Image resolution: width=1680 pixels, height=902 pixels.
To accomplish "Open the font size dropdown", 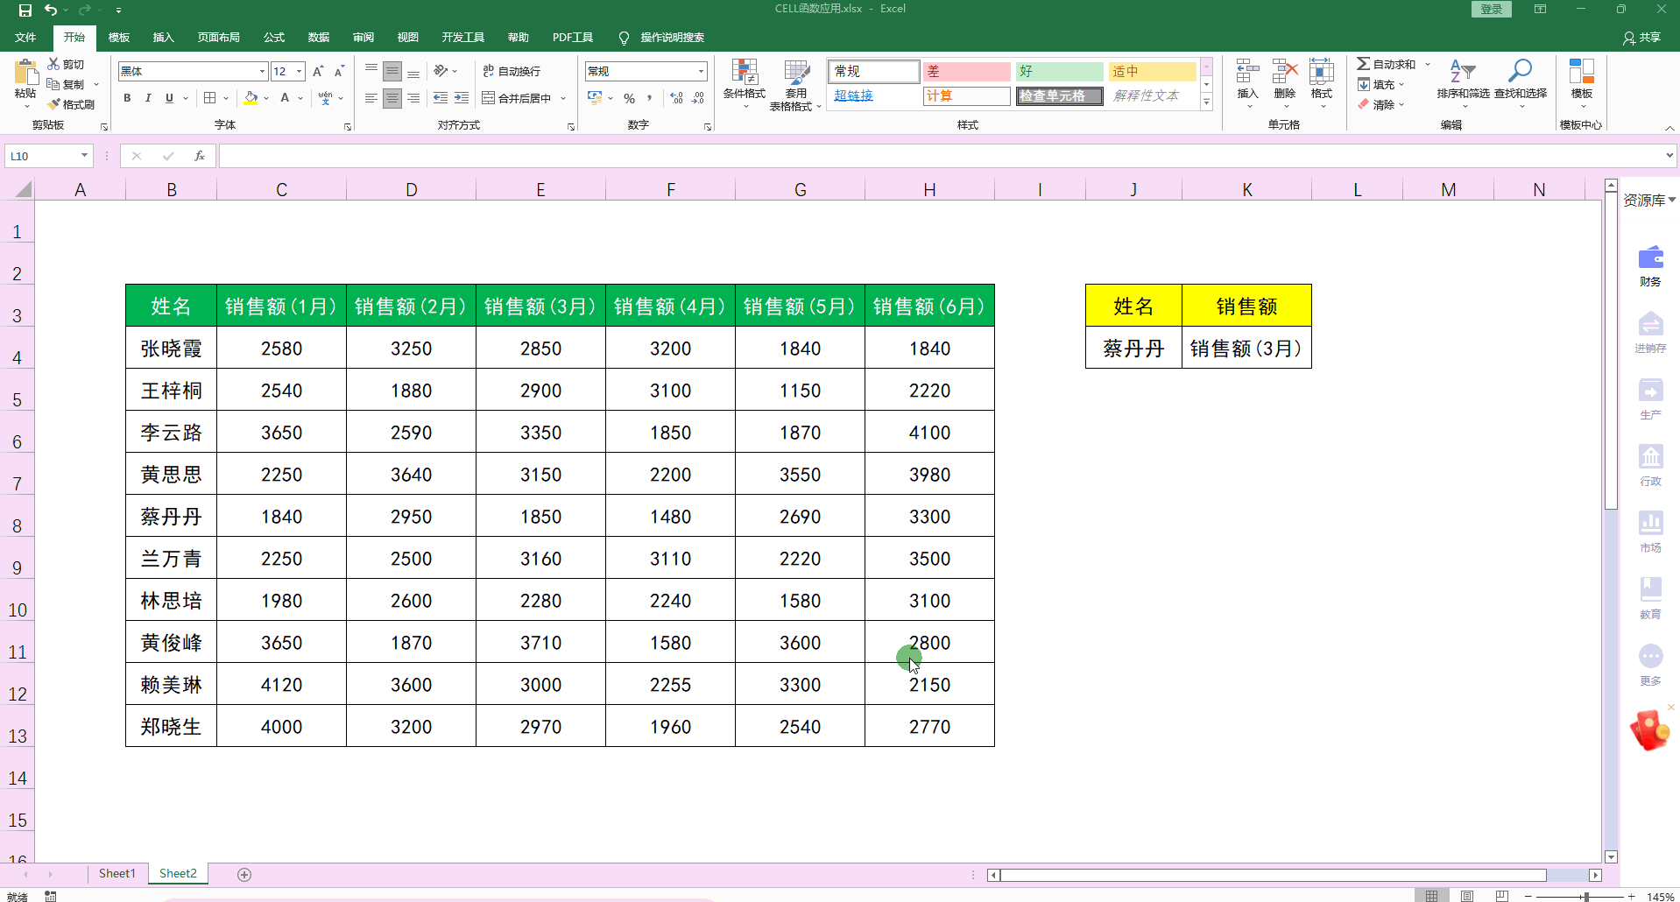I will click(300, 71).
